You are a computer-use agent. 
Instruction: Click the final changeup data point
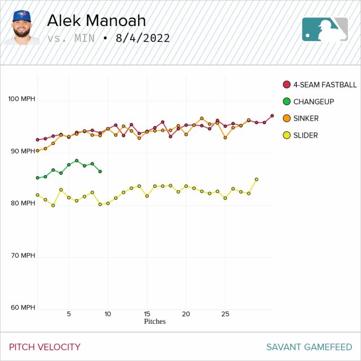(x=100, y=171)
